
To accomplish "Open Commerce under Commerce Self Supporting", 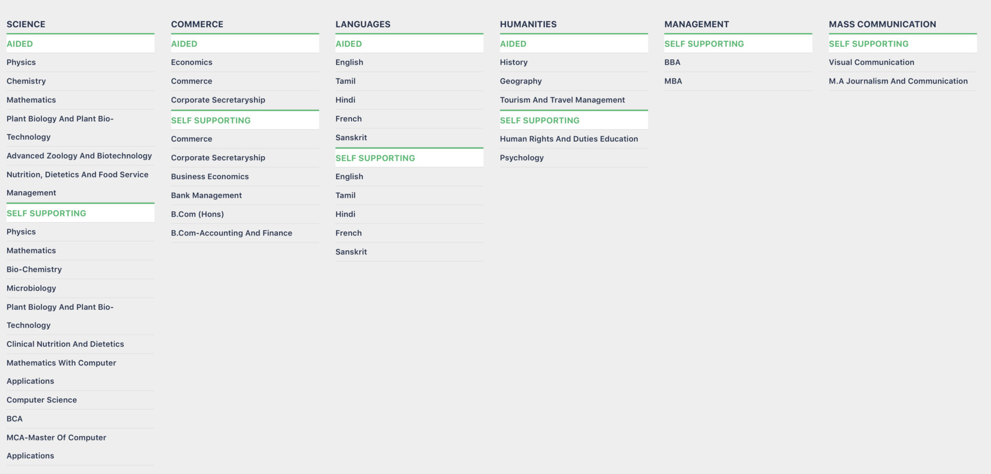I will point(191,139).
